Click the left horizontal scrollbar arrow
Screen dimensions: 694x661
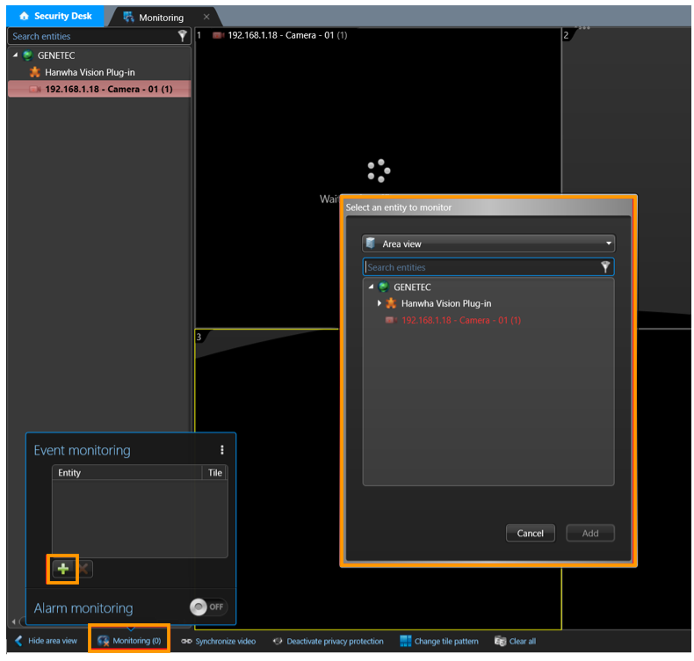click(x=14, y=621)
